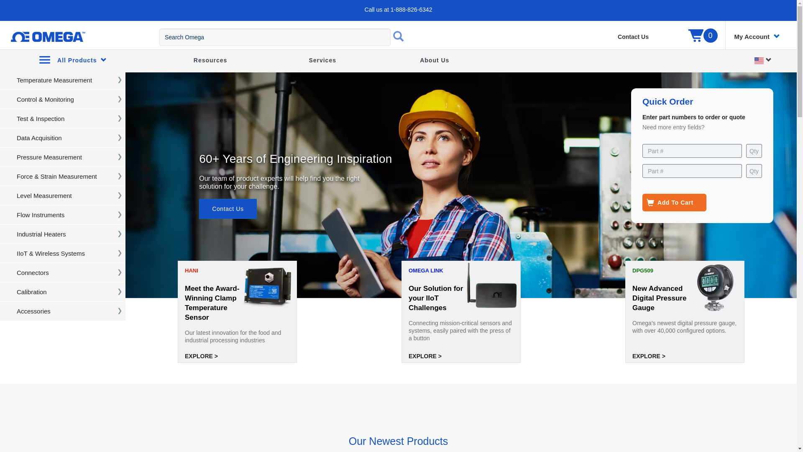Click the second Part # field
The image size is (803, 452).
(692, 171)
